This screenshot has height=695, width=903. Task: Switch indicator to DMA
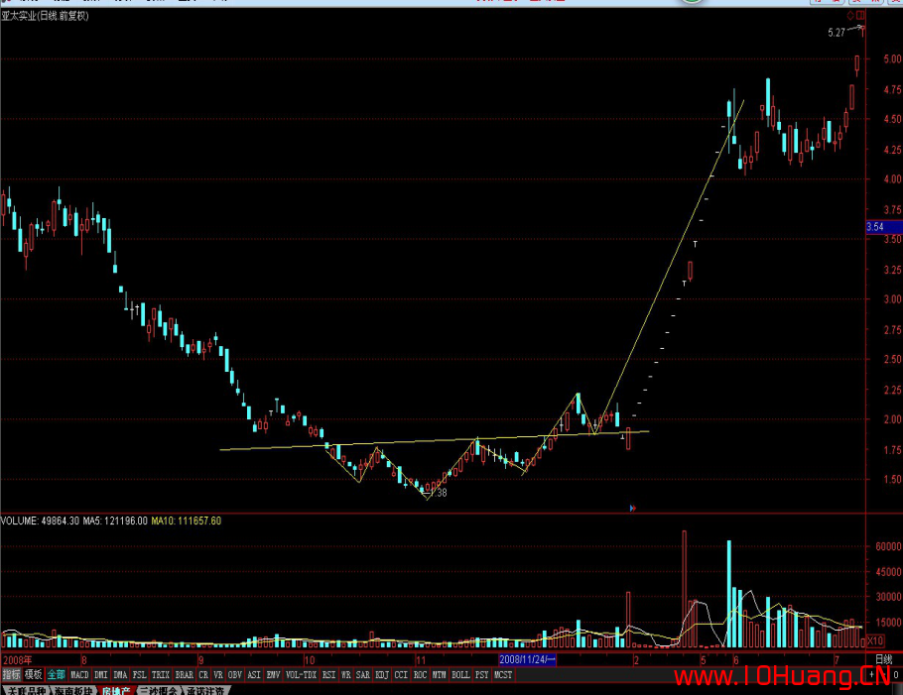point(120,674)
